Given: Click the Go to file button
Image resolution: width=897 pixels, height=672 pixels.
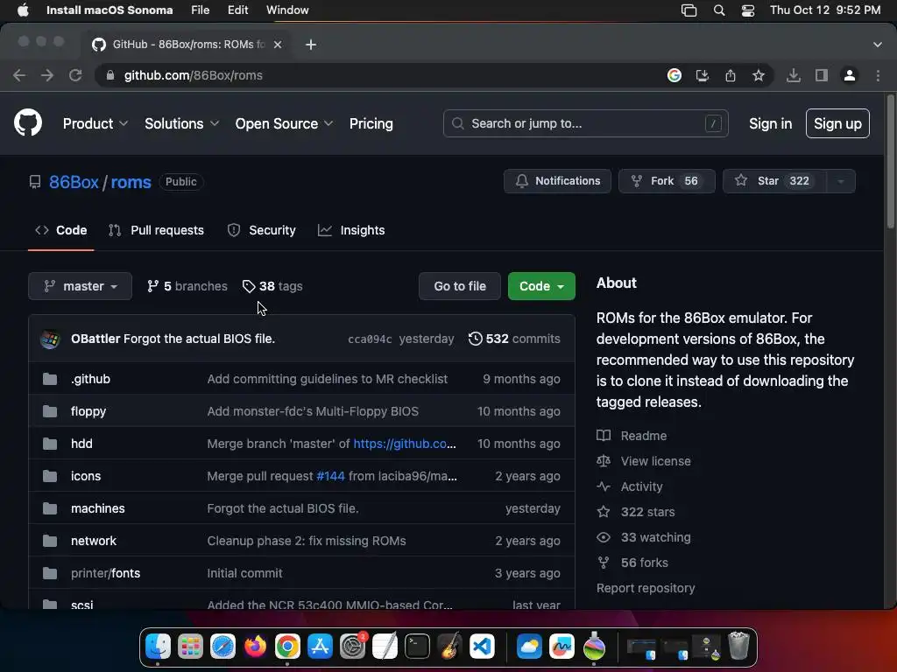Looking at the screenshot, I should pyautogui.click(x=460, y=286).
